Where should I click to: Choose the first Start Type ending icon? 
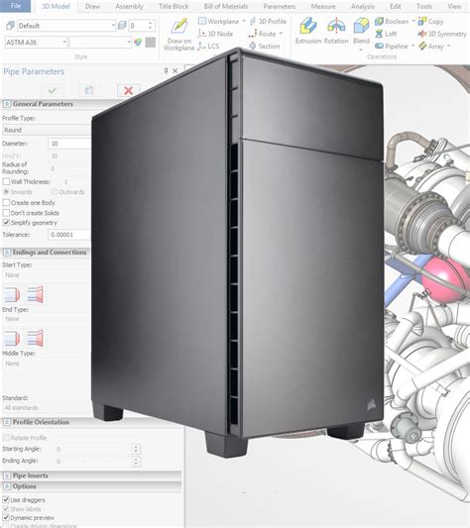click(x=12, y=294)
